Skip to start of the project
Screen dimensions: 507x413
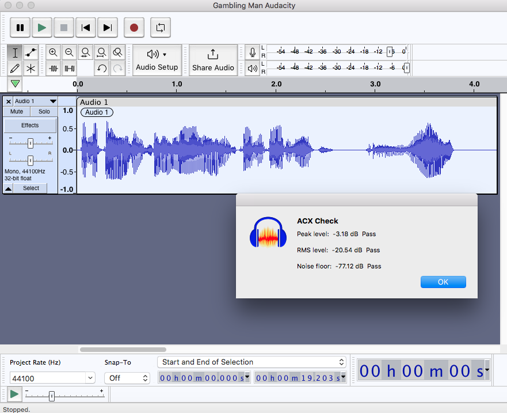point(86,28)
